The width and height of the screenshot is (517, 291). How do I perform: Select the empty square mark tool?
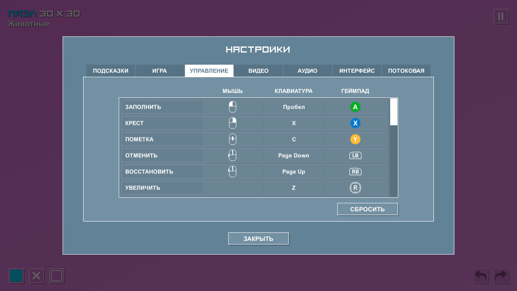pos(57,276)
